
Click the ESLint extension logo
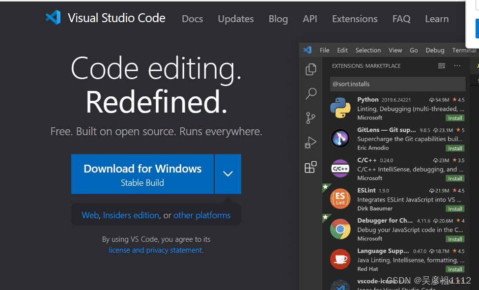pyautogui.click(x=340, y=199)
